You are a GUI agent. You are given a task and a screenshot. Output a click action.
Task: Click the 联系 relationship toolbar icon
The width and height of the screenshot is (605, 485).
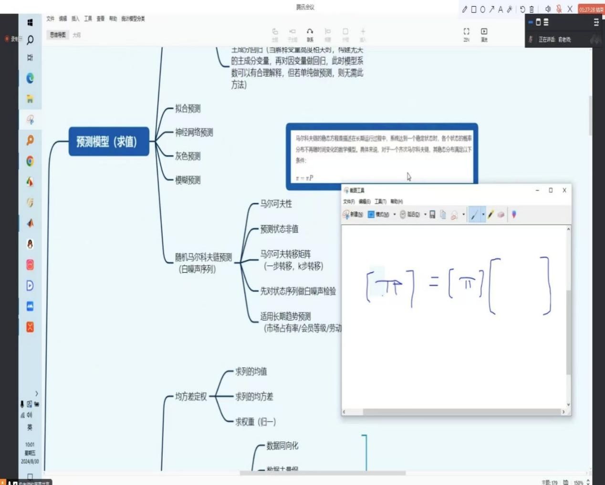pos(310,34)
